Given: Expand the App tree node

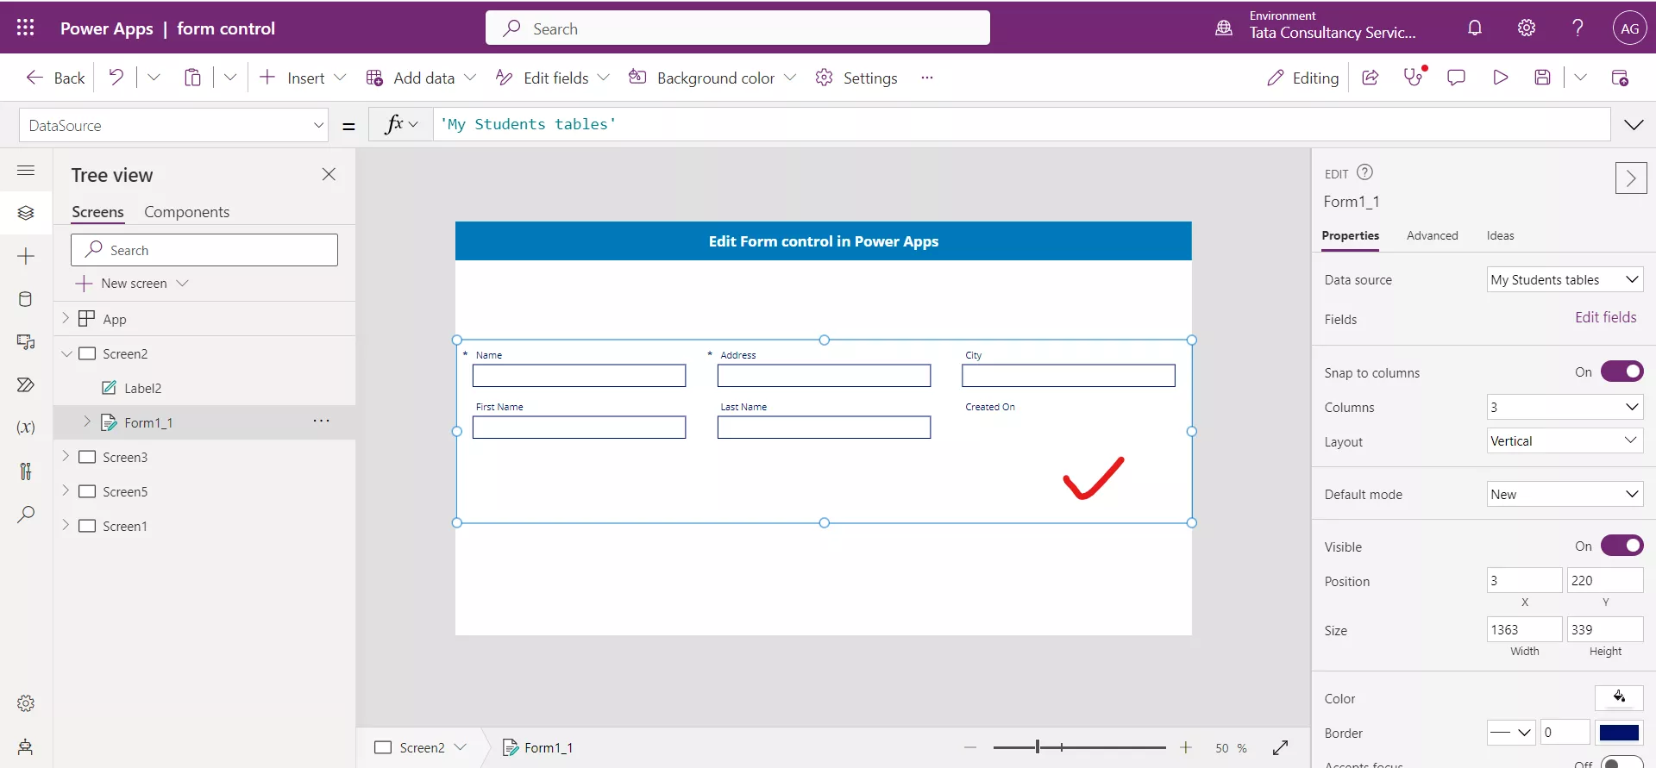Looking at the screenshot, I should (66, 318).
